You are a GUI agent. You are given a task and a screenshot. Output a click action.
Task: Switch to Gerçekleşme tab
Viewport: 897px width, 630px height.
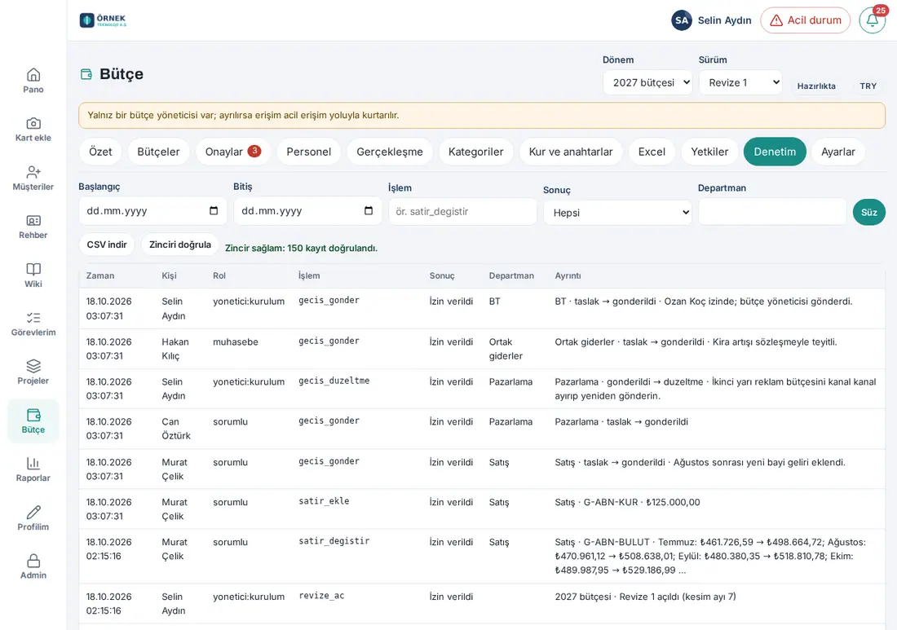click(390, 152)
